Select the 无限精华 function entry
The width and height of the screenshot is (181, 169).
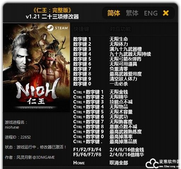pos(119,97)
